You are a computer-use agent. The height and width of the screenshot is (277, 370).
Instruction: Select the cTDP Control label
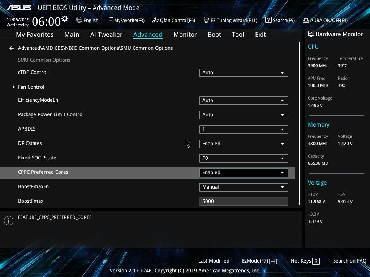click(x=33, y=72)
